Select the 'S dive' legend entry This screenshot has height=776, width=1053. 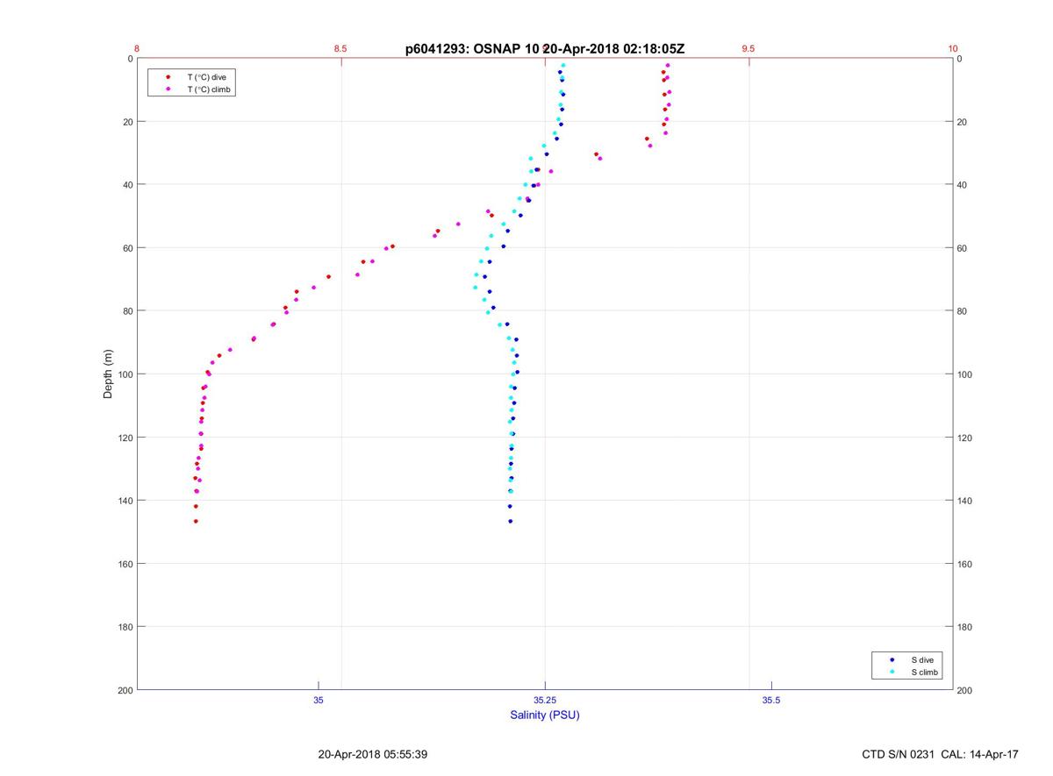click(922, 659)
